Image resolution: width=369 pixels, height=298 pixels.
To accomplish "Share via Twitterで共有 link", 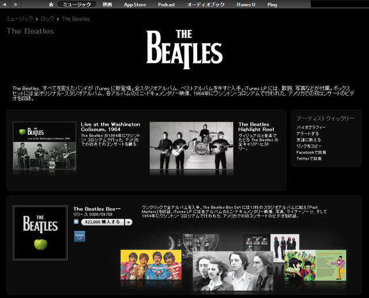I will pos(309,159).
